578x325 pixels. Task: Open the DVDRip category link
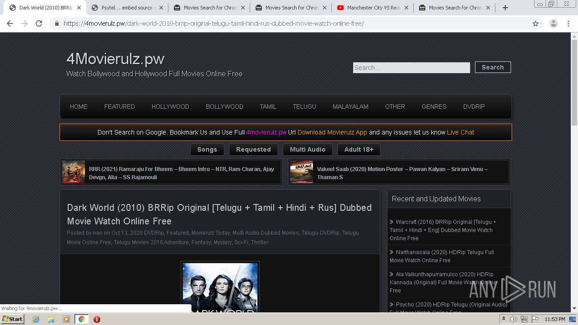(154, 233)
